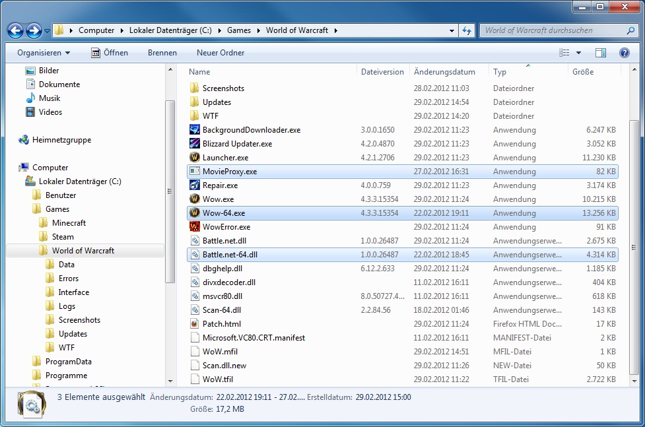Viewport: 645px width, 427px height.
Task: Open the address bar history dropdown
Action: (x=452, y=30)
